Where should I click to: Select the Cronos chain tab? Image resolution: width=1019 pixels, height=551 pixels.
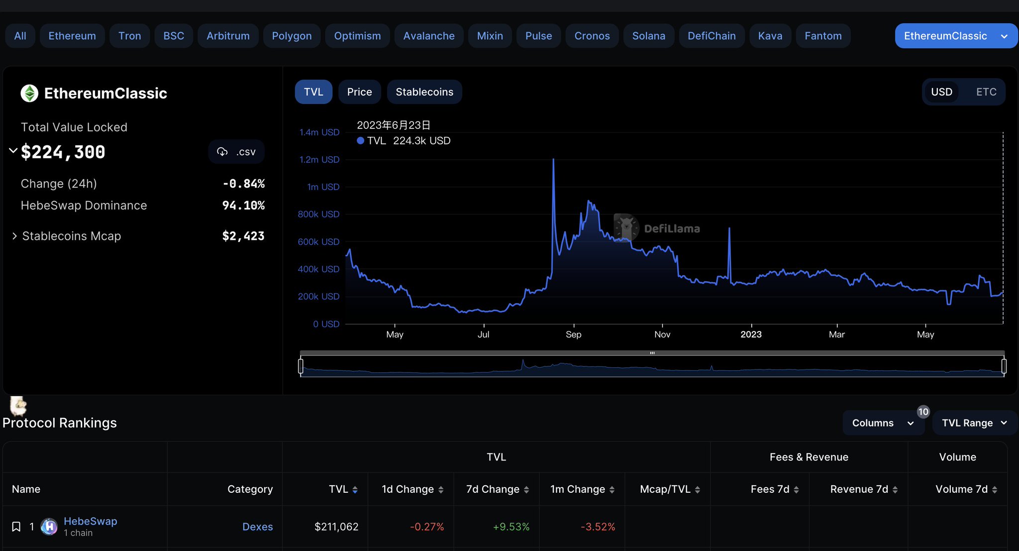[592, 36]
